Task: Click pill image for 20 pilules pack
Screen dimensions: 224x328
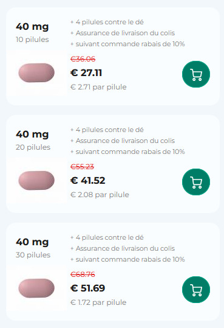Action: coord(36,180)
